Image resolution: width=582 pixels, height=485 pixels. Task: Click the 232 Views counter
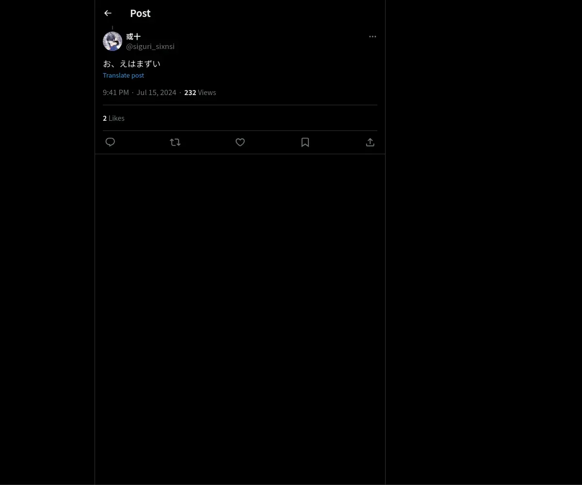(200, 92)
